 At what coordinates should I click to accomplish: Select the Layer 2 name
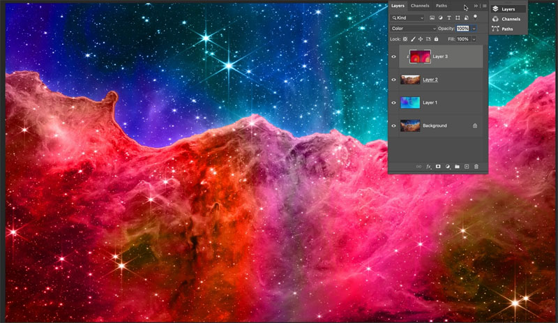point(430,80)
